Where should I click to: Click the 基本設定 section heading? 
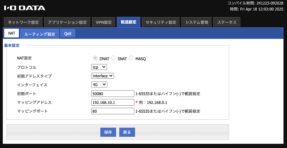pyautogui.click(x=12, y=45)
